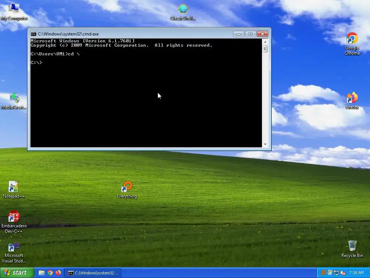Maximize the cmd.exe window
Image resolution: width=370 pixels, height=278 pixels.
[x=250, y=34]
